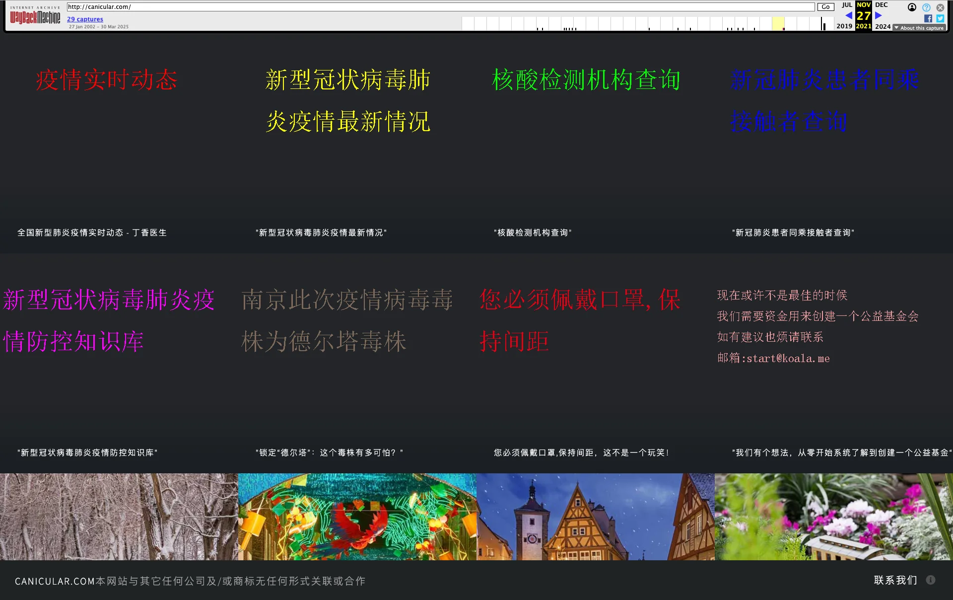Open the green 核酸检测机构查询 tile
The height and width of the screenshot is (600, 953).
pos(586,80)
